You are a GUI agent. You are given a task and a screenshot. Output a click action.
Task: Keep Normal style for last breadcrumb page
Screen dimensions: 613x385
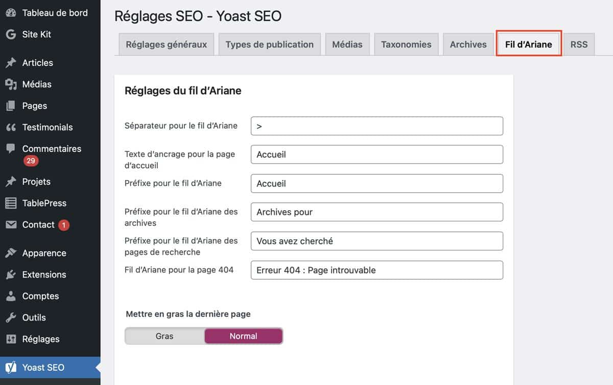pos(243,336)
